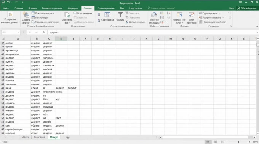Collapse the ribbon chevron
Screen dimensions: 259x144
tap(257, 26)
